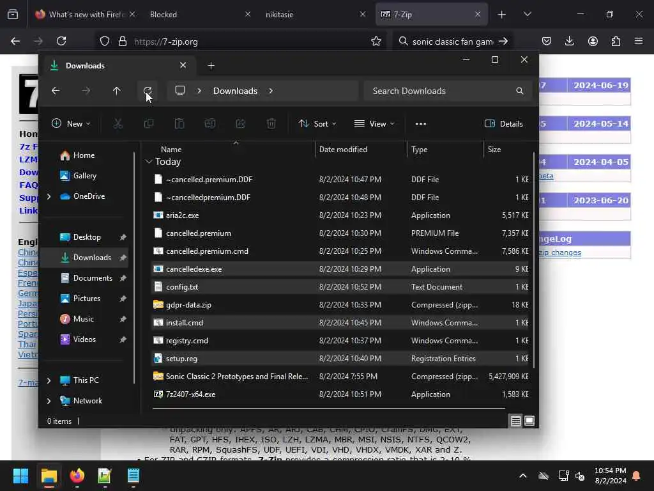Screen dimensions: 654x491
Task: Select the gdpr-data.zip file
Action: tap(340, 305)
